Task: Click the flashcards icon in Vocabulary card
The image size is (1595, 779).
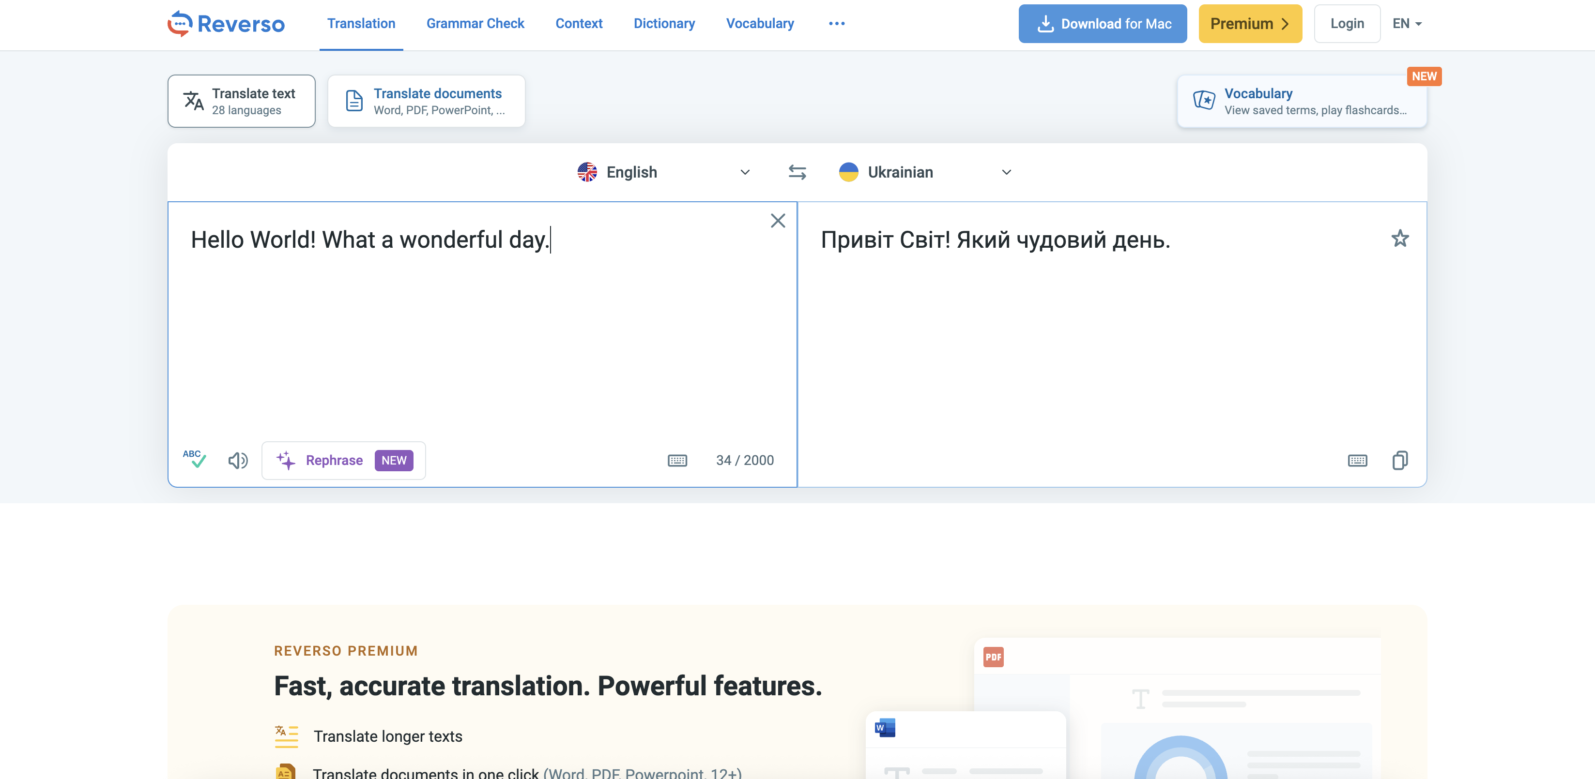Action: pyautogui.click(x=1204, y=100)
